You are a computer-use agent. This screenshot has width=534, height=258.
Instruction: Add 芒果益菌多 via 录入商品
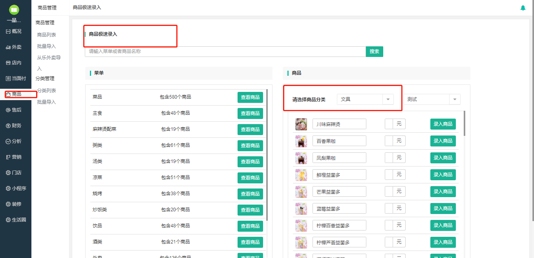pos(443,192)
